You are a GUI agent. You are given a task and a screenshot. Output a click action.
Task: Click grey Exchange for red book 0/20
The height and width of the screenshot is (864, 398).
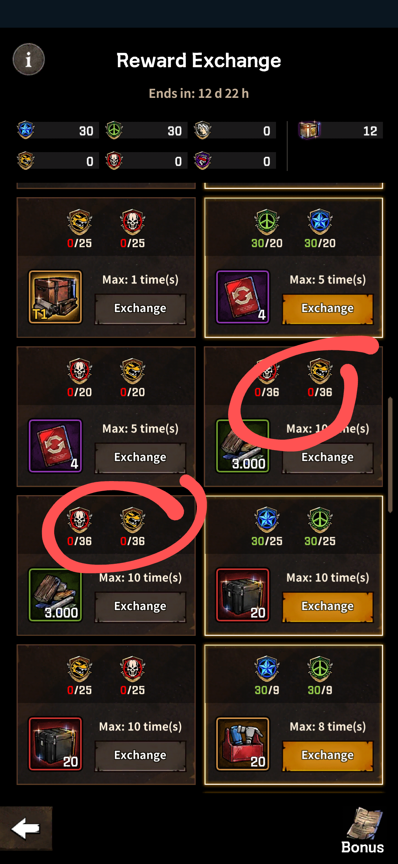[140, 458]
